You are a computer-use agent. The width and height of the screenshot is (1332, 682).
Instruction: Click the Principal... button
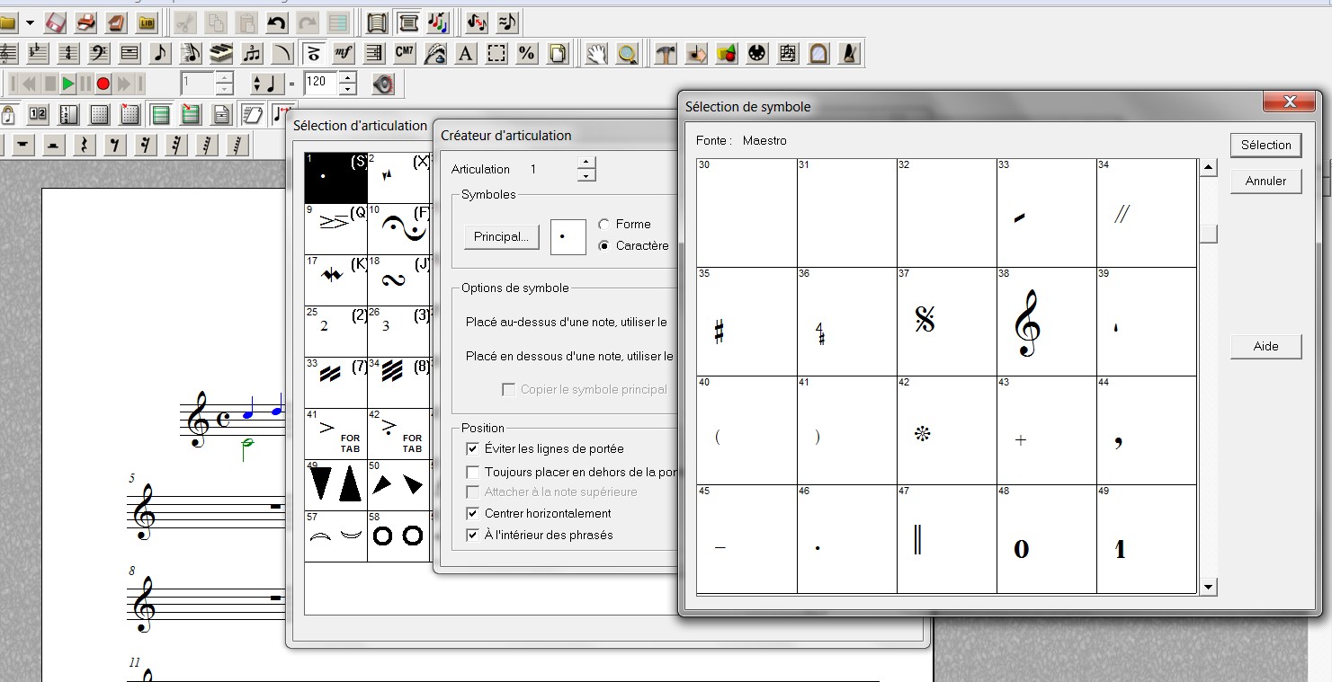(501, 237)
